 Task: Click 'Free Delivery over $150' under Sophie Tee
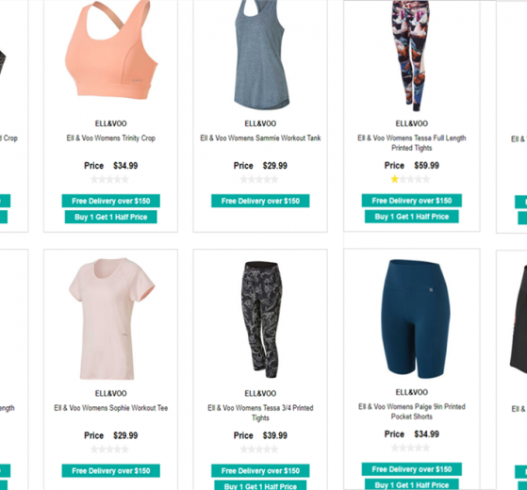[x=111, y=471]
